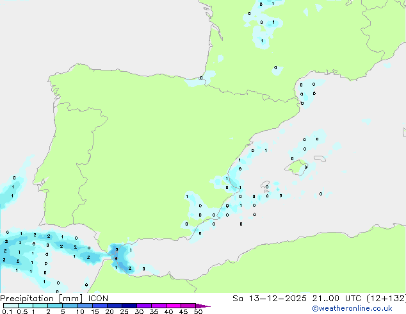Click the legend value label "30"
Image resolution: width=406 pixels, height=314 pixels.
point(138,311)
